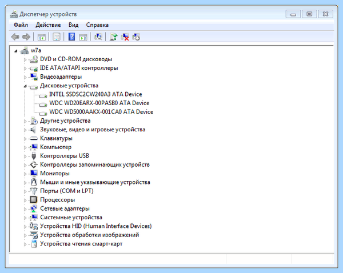Expand DVD и CD-ROM дисководы
This screenshot has height=273, width=343.
pos(25,59)
